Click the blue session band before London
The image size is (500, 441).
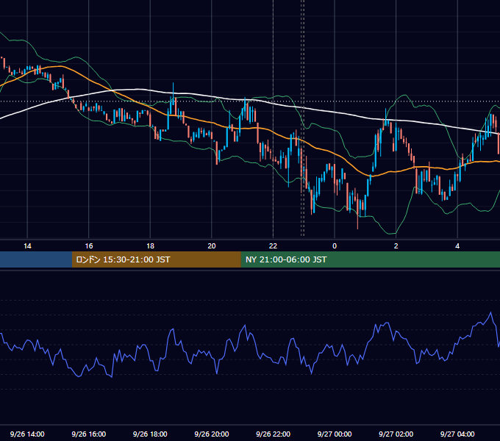click(x=36, y=259)
